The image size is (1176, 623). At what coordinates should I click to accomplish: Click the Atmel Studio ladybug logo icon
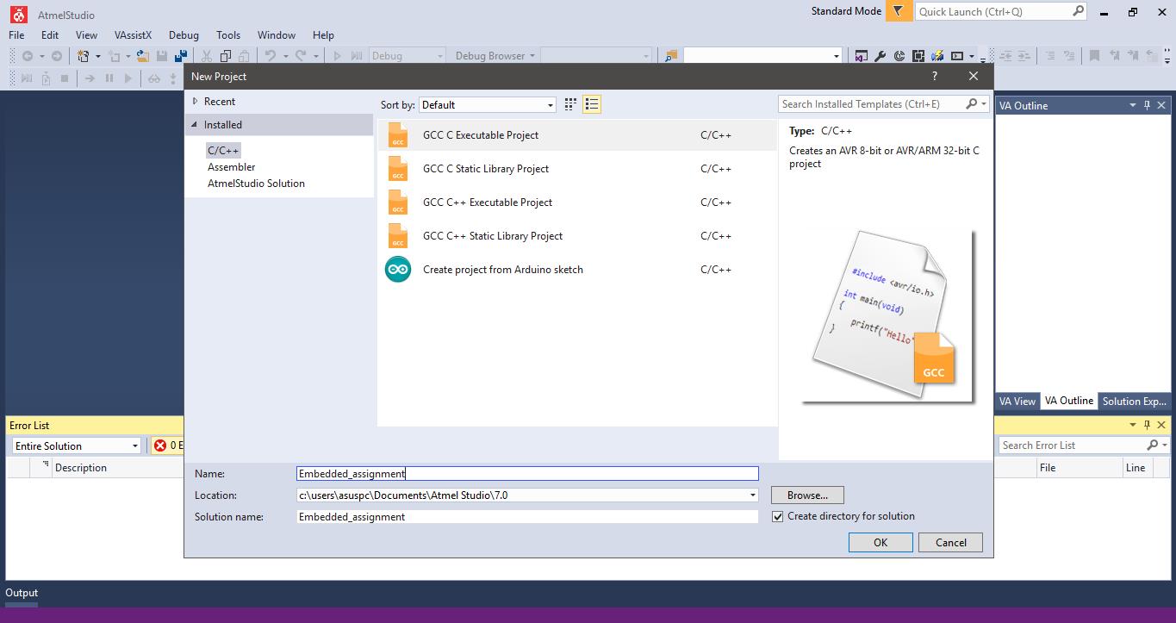17,14
